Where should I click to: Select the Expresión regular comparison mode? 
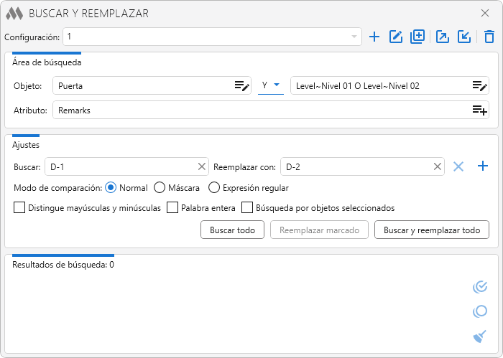pos(214,188)
